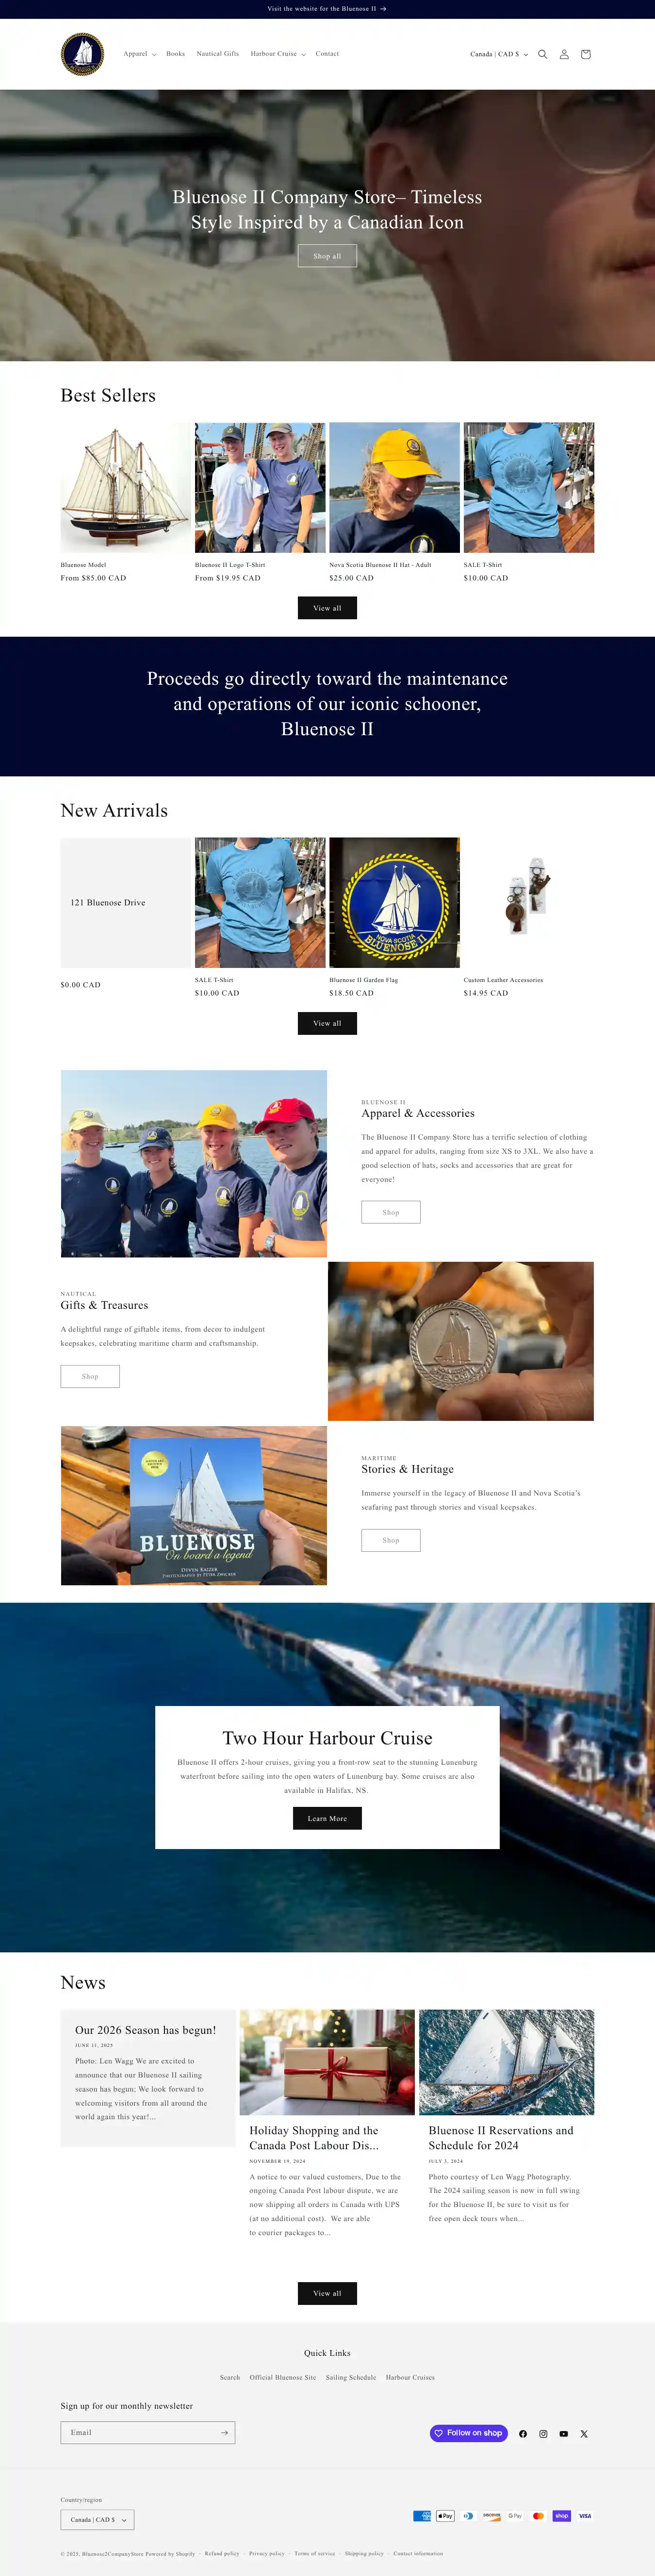Click Follow on shop button
This screenshot has width=655, height=2576.
click(x=469, y=2433)
